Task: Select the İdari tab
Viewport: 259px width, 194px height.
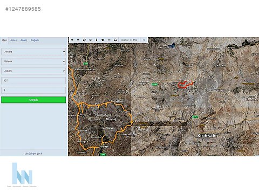Action: coord(4,40)
